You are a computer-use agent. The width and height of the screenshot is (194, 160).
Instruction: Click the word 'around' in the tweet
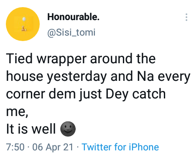coord(111,59)
